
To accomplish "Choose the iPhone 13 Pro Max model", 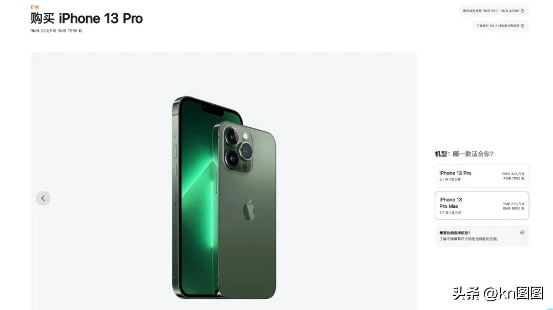I will 482,205.
